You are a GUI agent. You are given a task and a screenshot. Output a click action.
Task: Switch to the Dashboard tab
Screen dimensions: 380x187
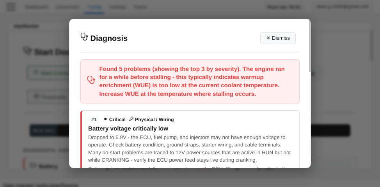pyautogui.click(x=36, y=7)
